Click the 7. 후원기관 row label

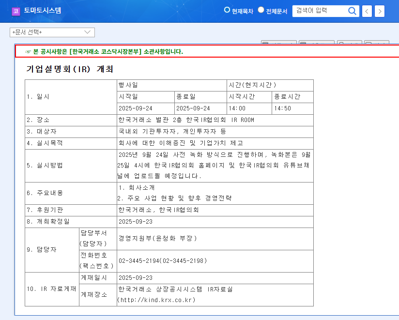point(45,210)
